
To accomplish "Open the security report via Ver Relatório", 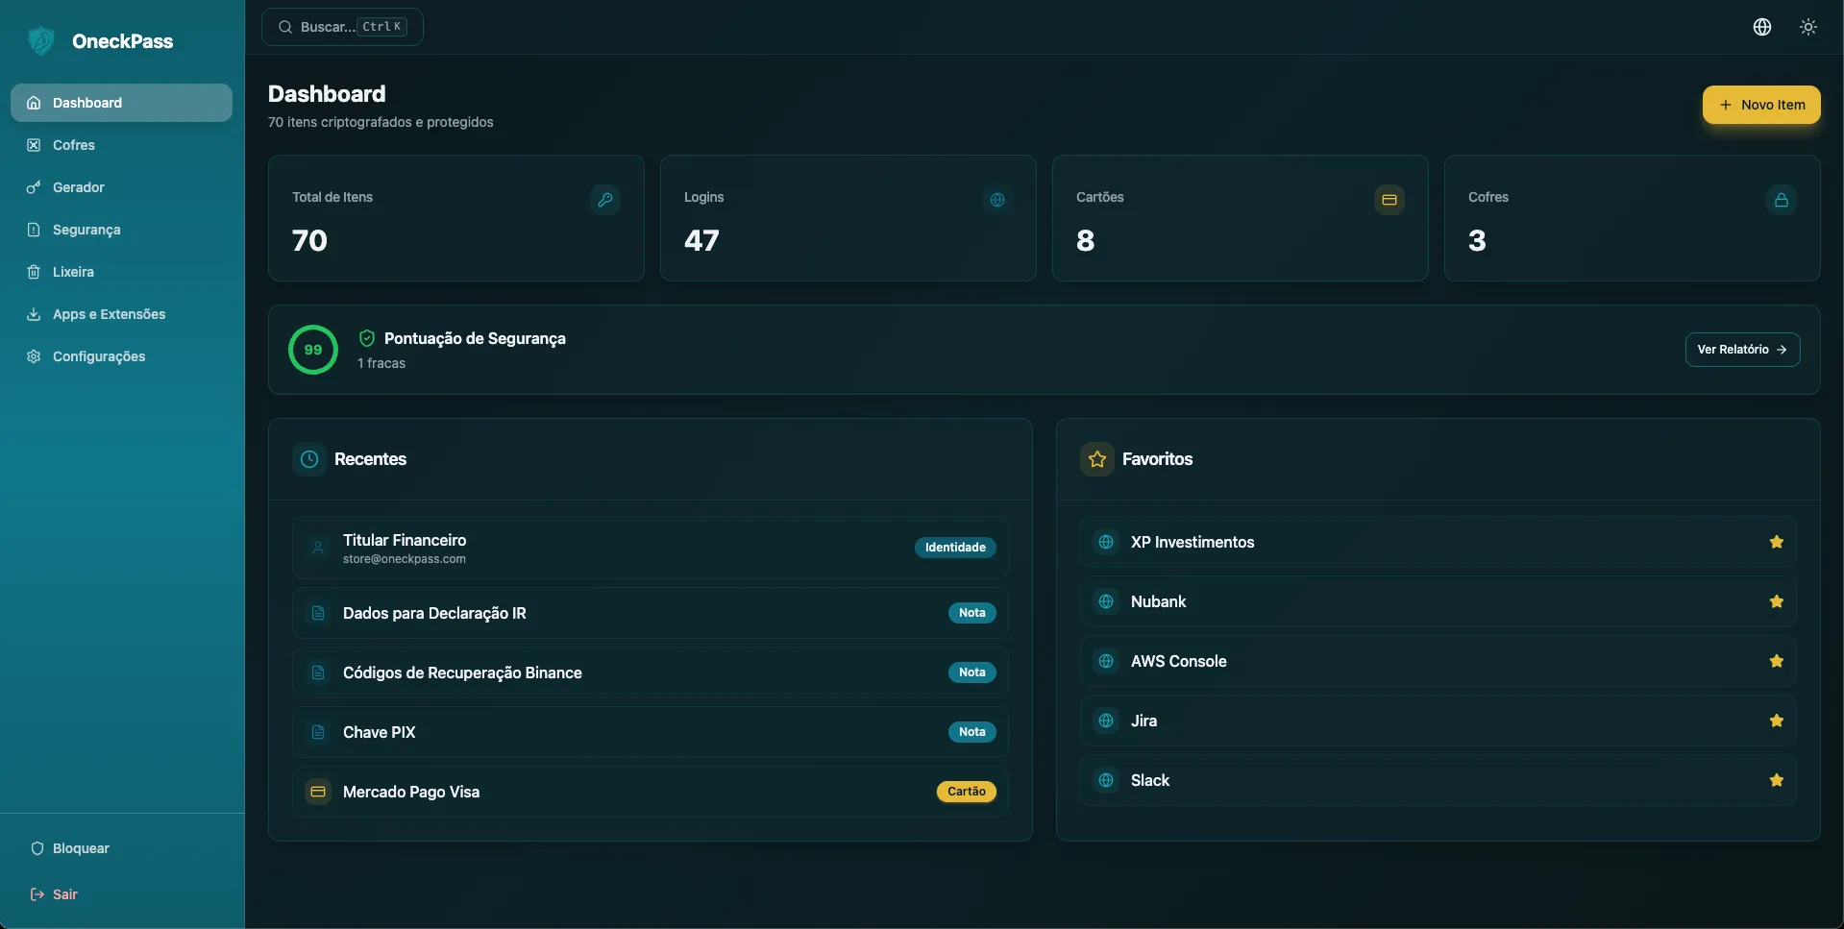I will [x=1742, y=349].
